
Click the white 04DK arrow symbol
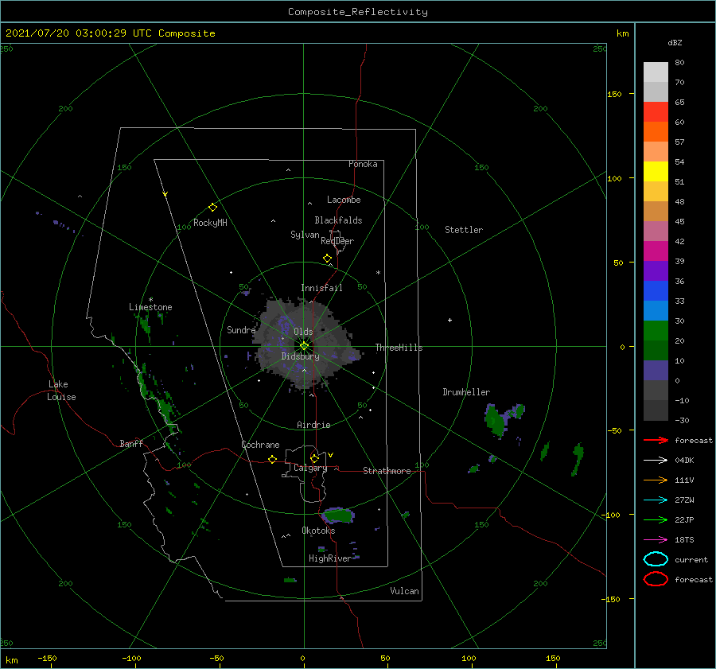click(x=656, y=461)
